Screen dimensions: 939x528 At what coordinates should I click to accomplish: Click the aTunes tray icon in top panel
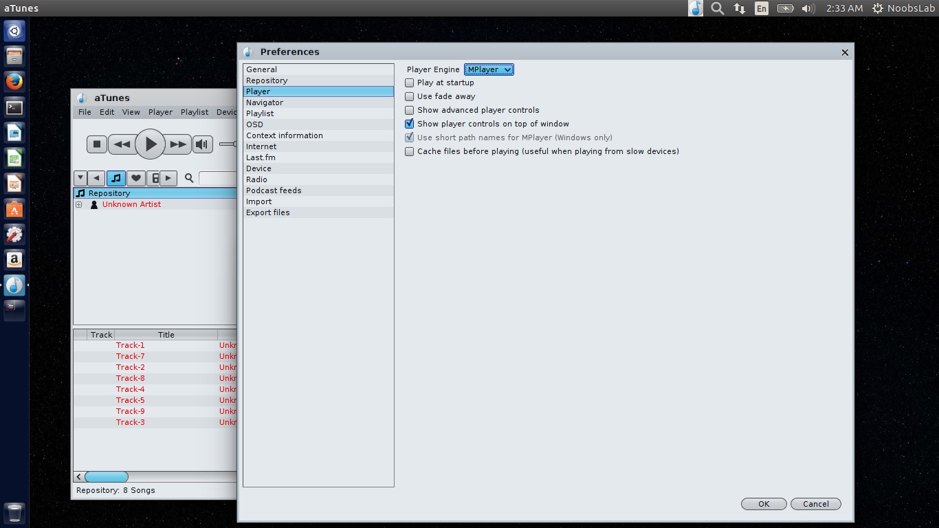pos(696,8)
